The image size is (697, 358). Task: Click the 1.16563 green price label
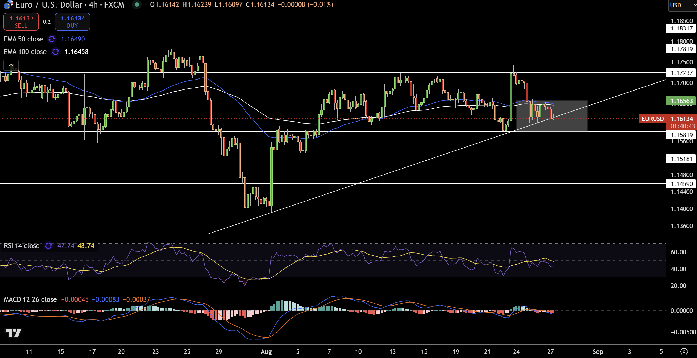(681, 101)
